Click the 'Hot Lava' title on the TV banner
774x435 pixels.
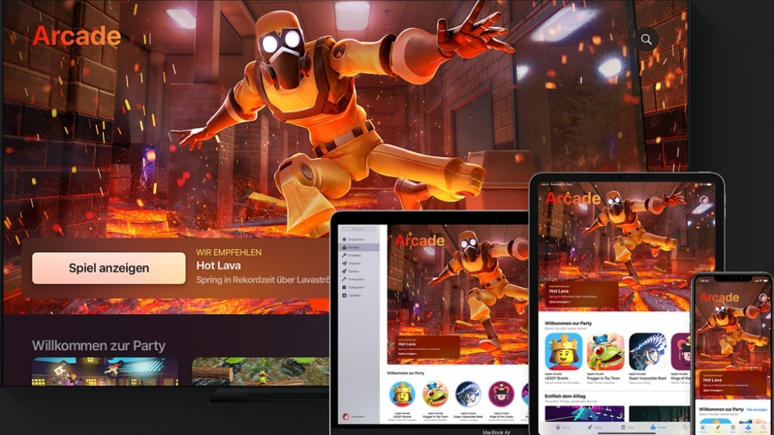[218, 265]
